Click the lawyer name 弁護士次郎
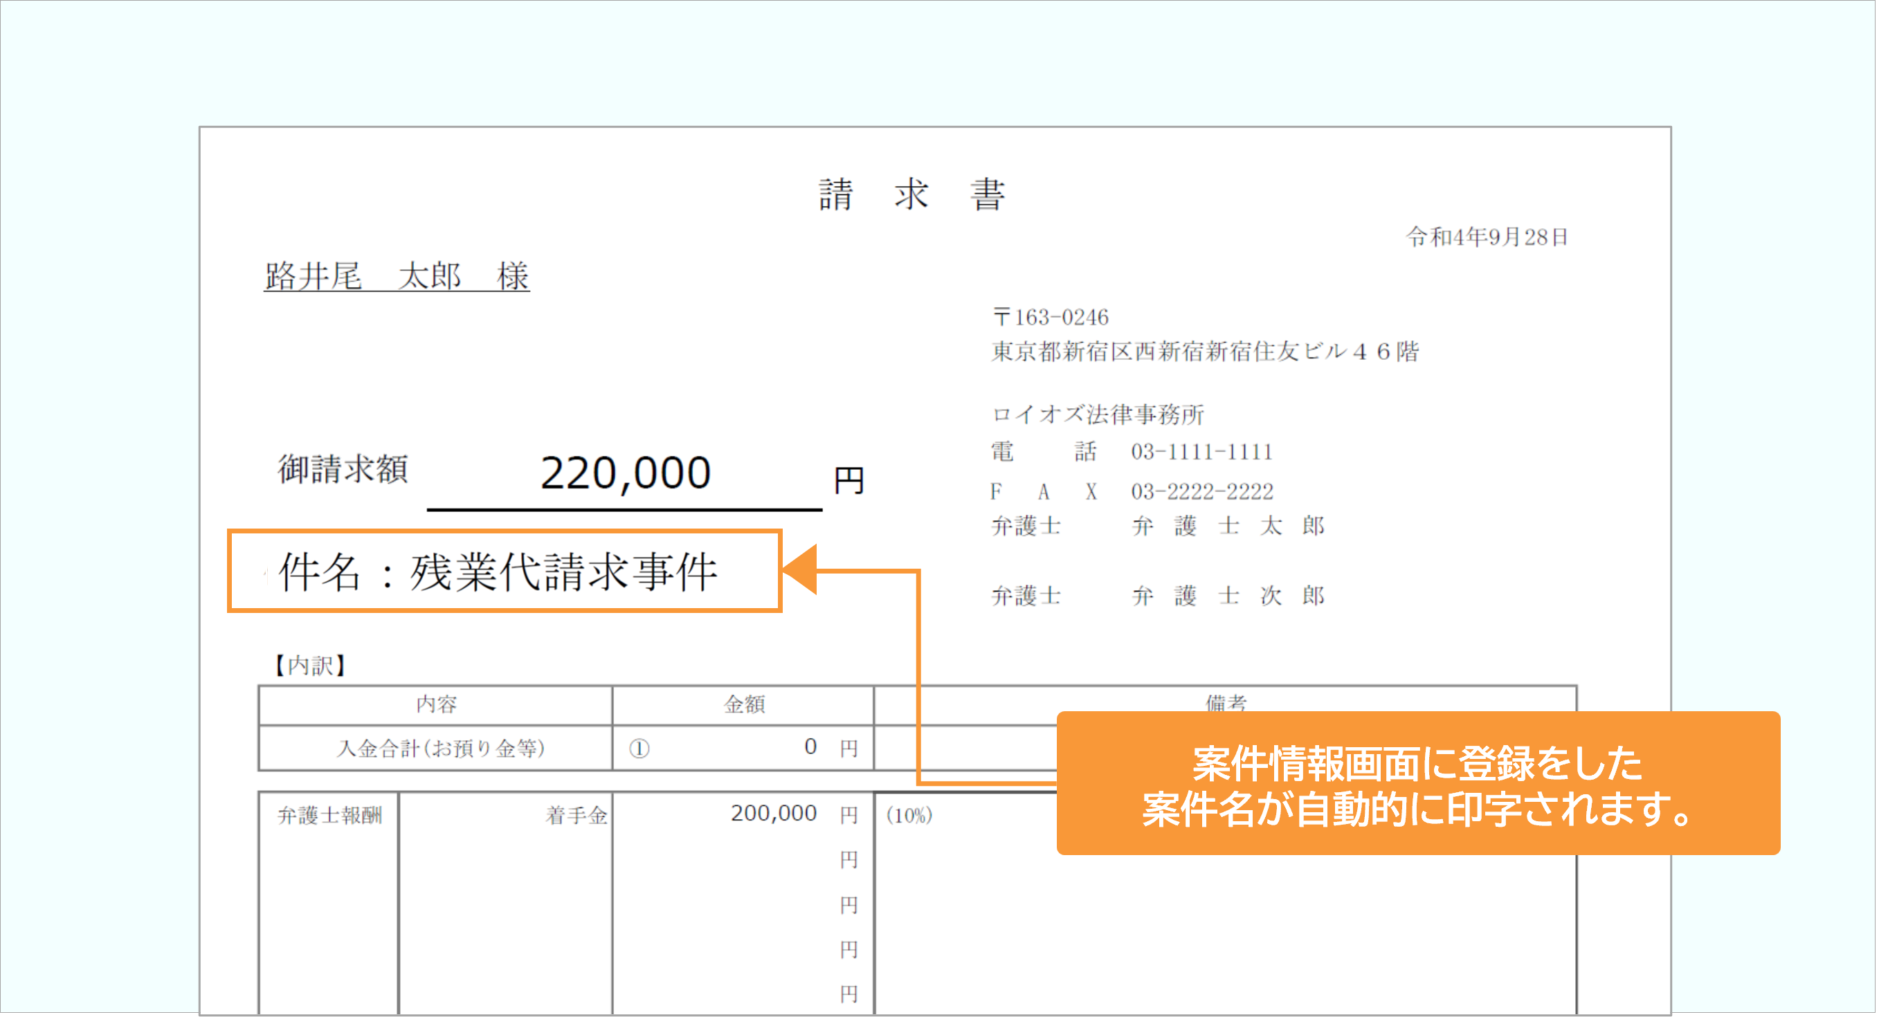 coord(1228,596)
